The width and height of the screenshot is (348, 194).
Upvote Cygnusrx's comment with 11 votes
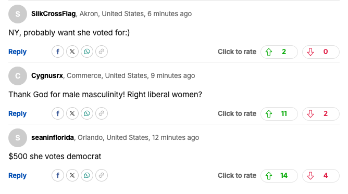[x=279, y=113]
